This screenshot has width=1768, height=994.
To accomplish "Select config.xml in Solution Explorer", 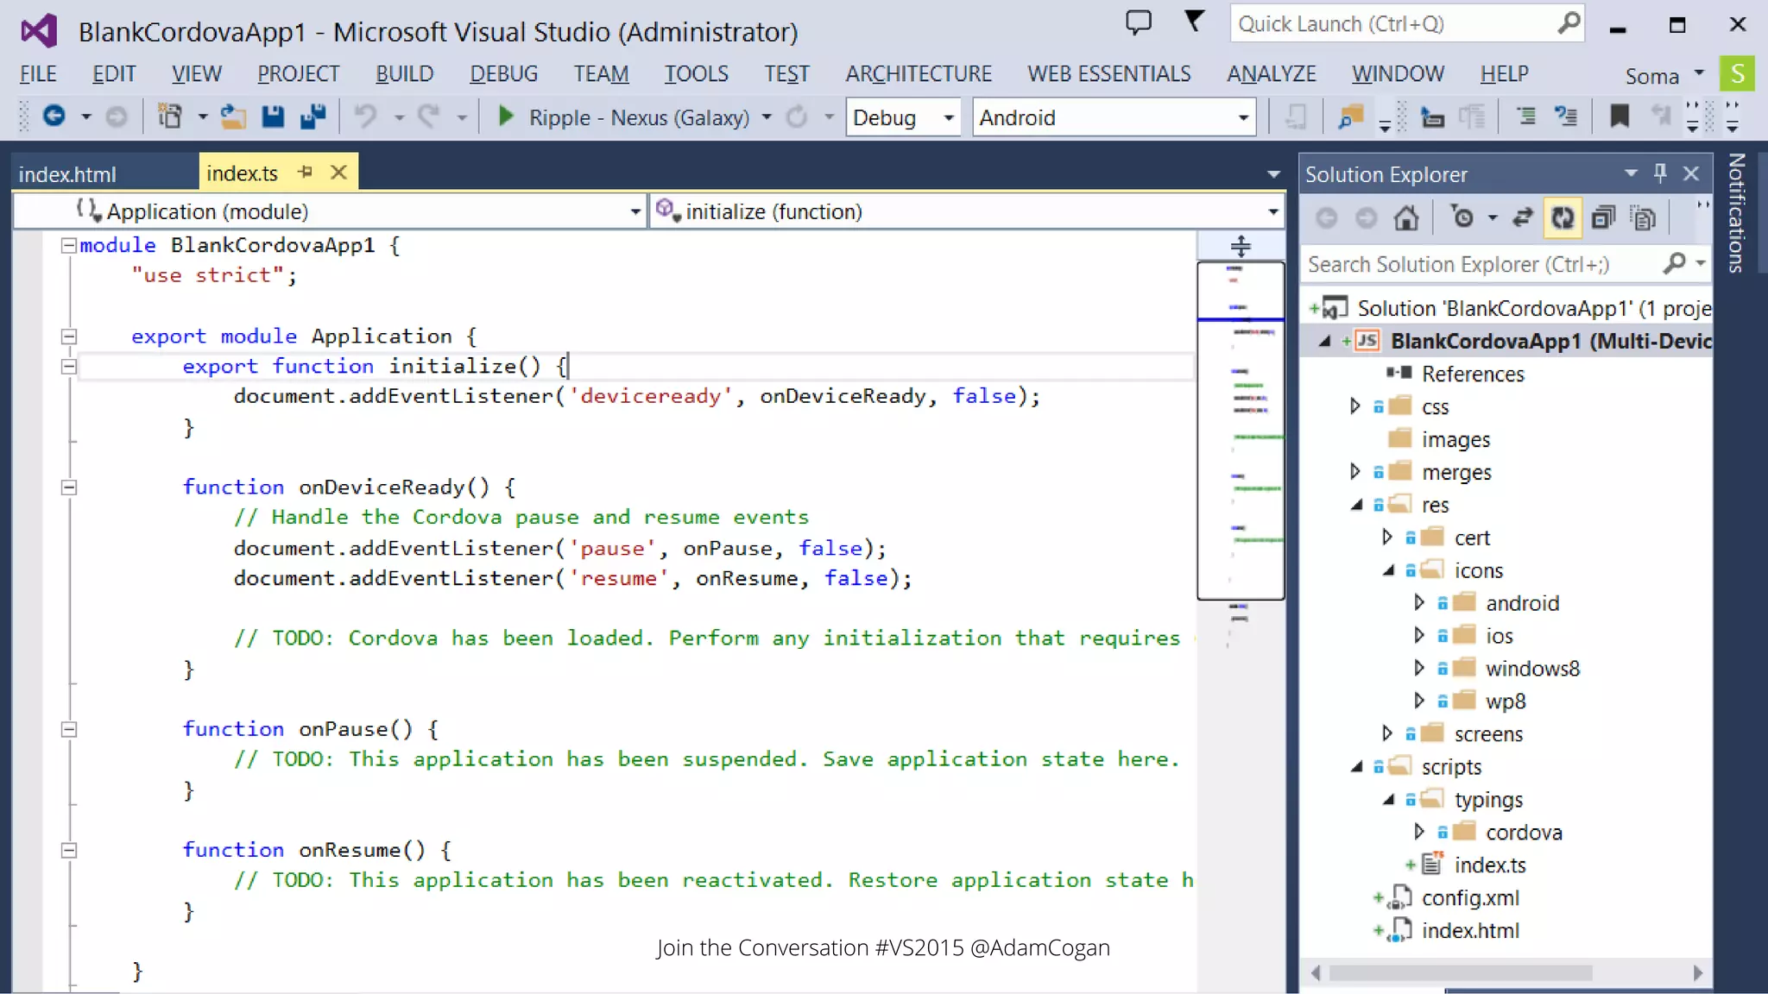I will click(1470, 898).
